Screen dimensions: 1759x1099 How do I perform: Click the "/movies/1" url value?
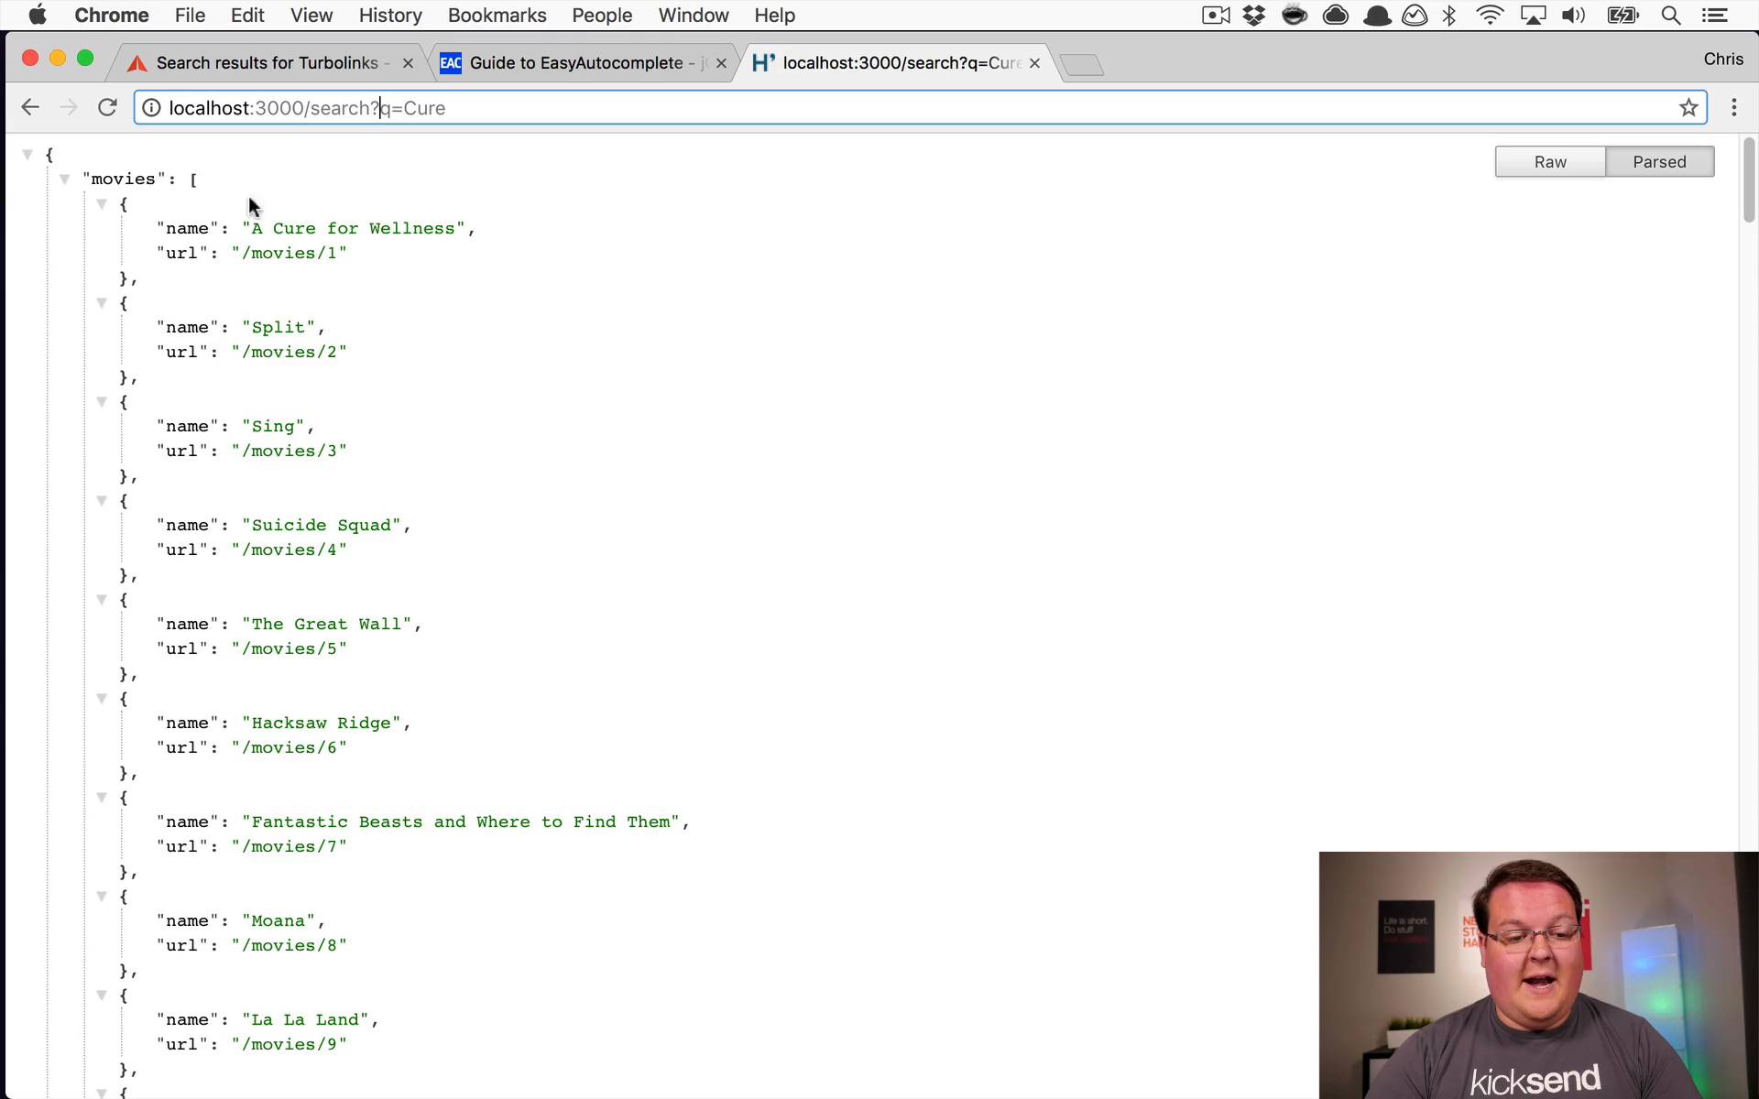tap(290, 254)
